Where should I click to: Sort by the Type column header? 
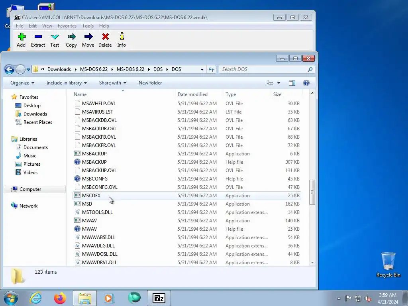click(247, 94)
